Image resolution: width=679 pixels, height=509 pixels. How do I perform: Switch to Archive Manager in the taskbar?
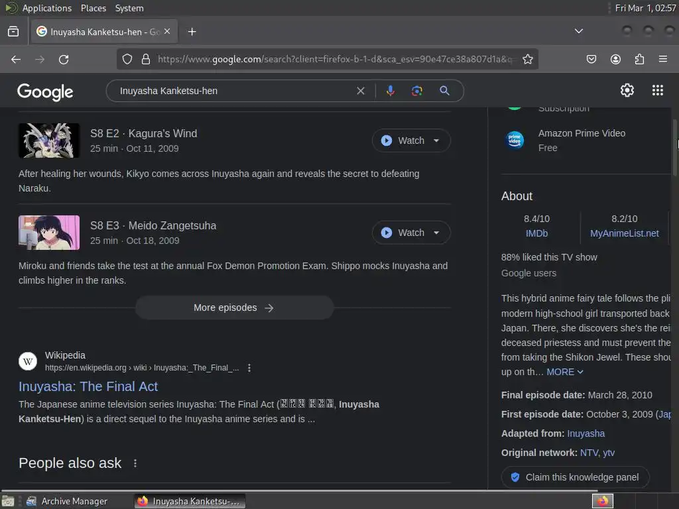67,501
